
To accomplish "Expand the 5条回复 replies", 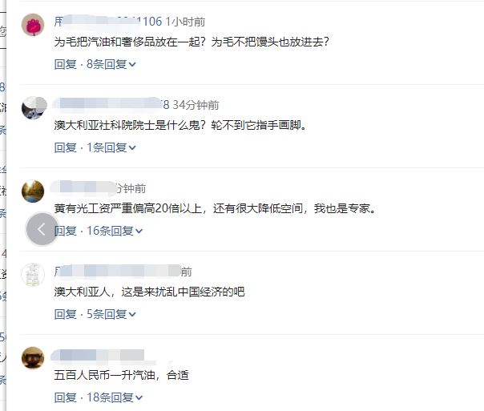I will tap(111, 314).
